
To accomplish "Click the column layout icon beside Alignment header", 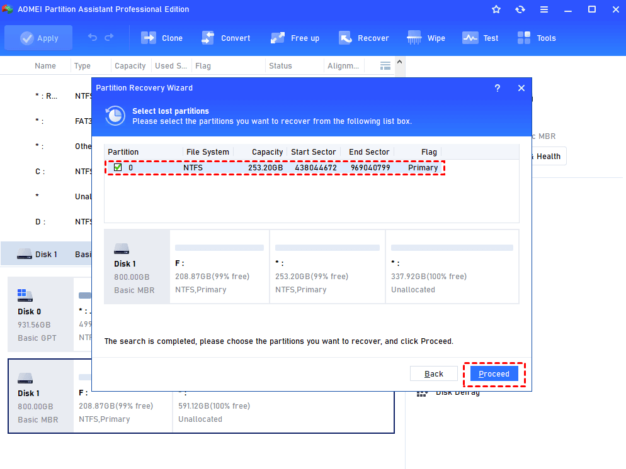I will pos(385,66).
